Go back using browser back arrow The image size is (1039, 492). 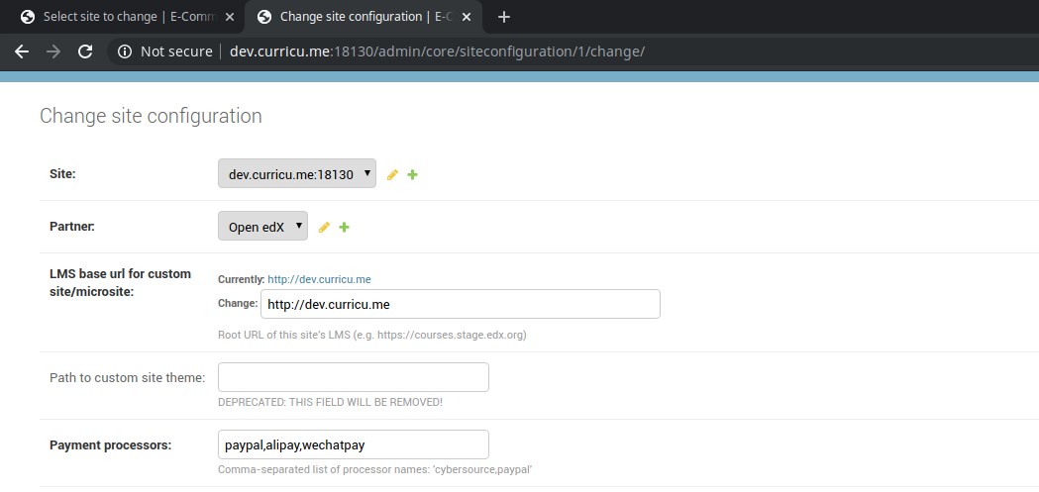pos(22,51)
